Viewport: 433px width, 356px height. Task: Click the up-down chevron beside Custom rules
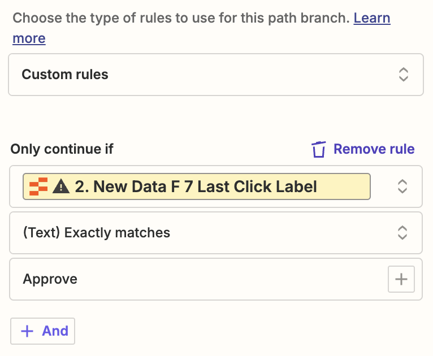[x=403, y=75]
